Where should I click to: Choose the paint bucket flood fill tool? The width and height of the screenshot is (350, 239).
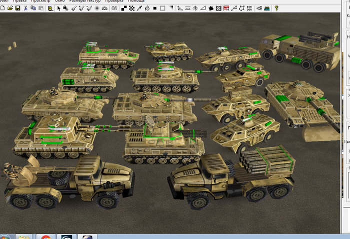click(x=147, y=9)
